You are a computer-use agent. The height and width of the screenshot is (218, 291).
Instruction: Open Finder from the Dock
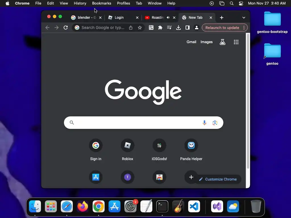click(x=35, y=206)
